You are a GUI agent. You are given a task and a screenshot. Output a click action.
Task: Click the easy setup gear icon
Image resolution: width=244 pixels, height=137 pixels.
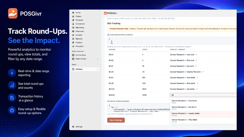pyautogui.click(x=12, y=111)
